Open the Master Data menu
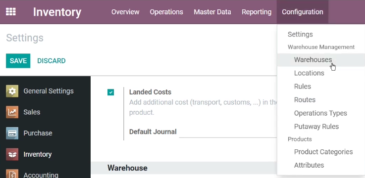The height and width of the screenshot is (178, 365). (212, 12)
